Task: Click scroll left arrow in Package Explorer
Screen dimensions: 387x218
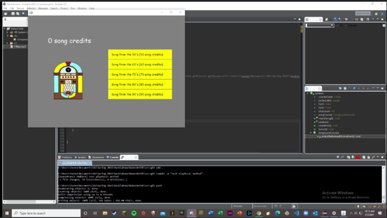Action: click(5, 202)
